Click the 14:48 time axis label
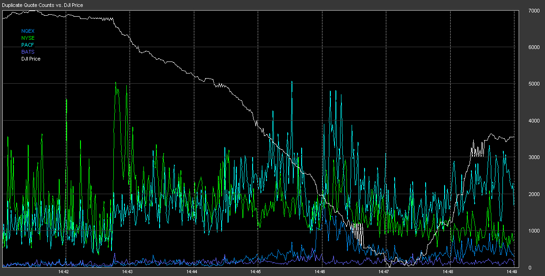545x276 pixels. pos(447,272)
